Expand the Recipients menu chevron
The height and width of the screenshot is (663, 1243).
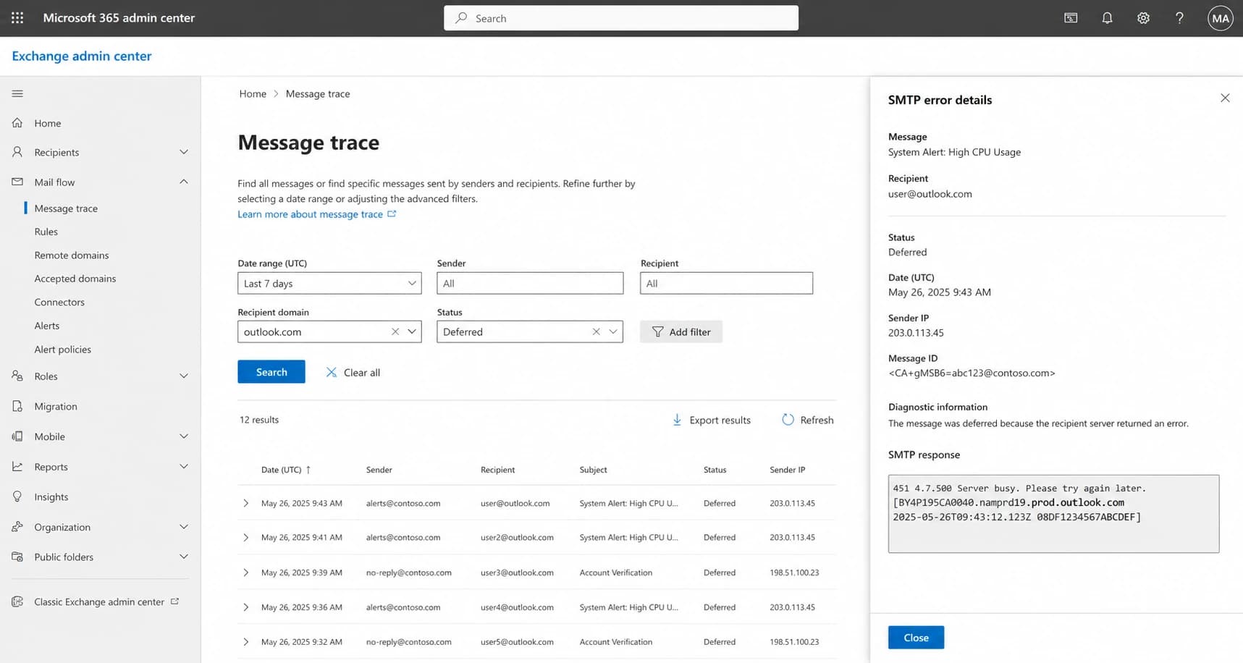184,152
